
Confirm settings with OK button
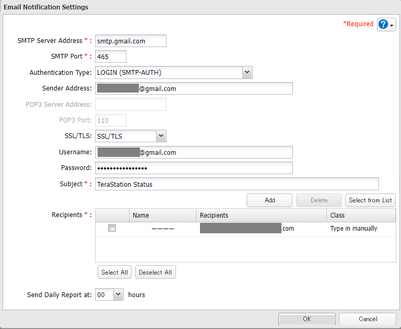pos(306,319)
